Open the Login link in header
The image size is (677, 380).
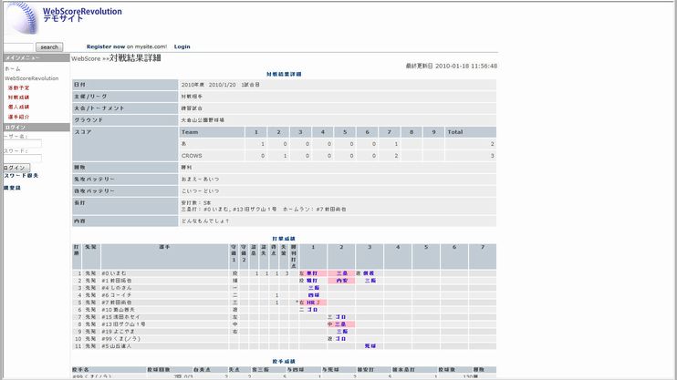(x=182, y=46)
